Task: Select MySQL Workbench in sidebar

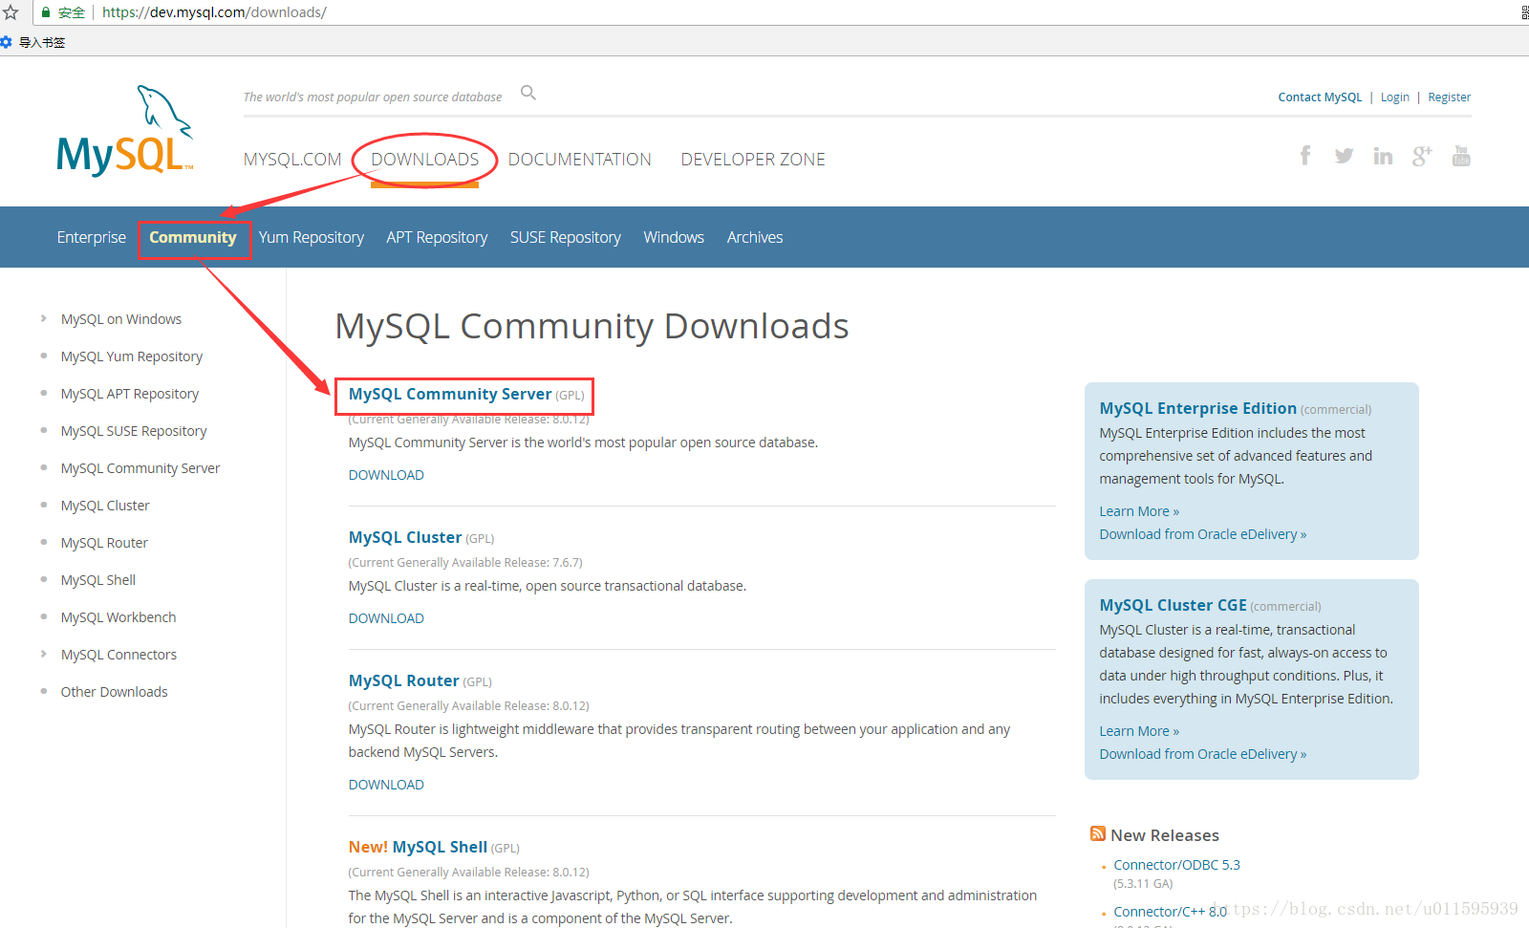Action: coord(118,617)
